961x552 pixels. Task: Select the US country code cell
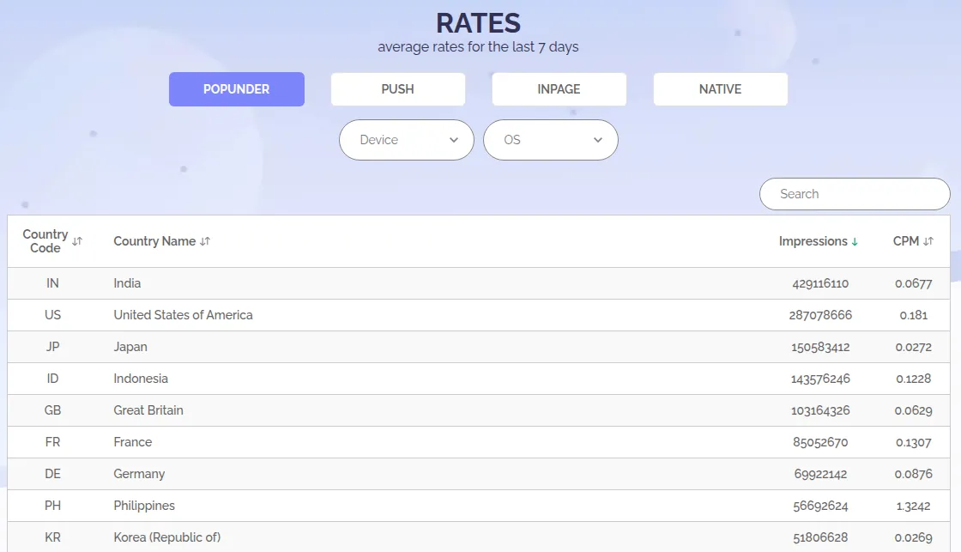[x=52, y=315]
